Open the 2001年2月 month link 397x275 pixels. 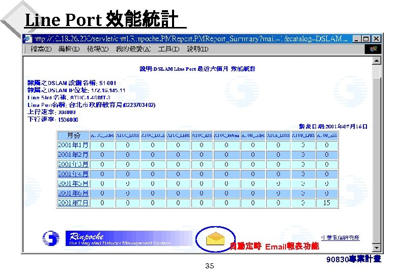[73, 155]
